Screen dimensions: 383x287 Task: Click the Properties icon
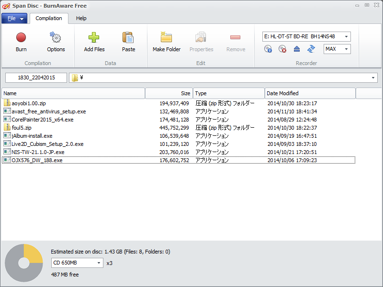201,37
